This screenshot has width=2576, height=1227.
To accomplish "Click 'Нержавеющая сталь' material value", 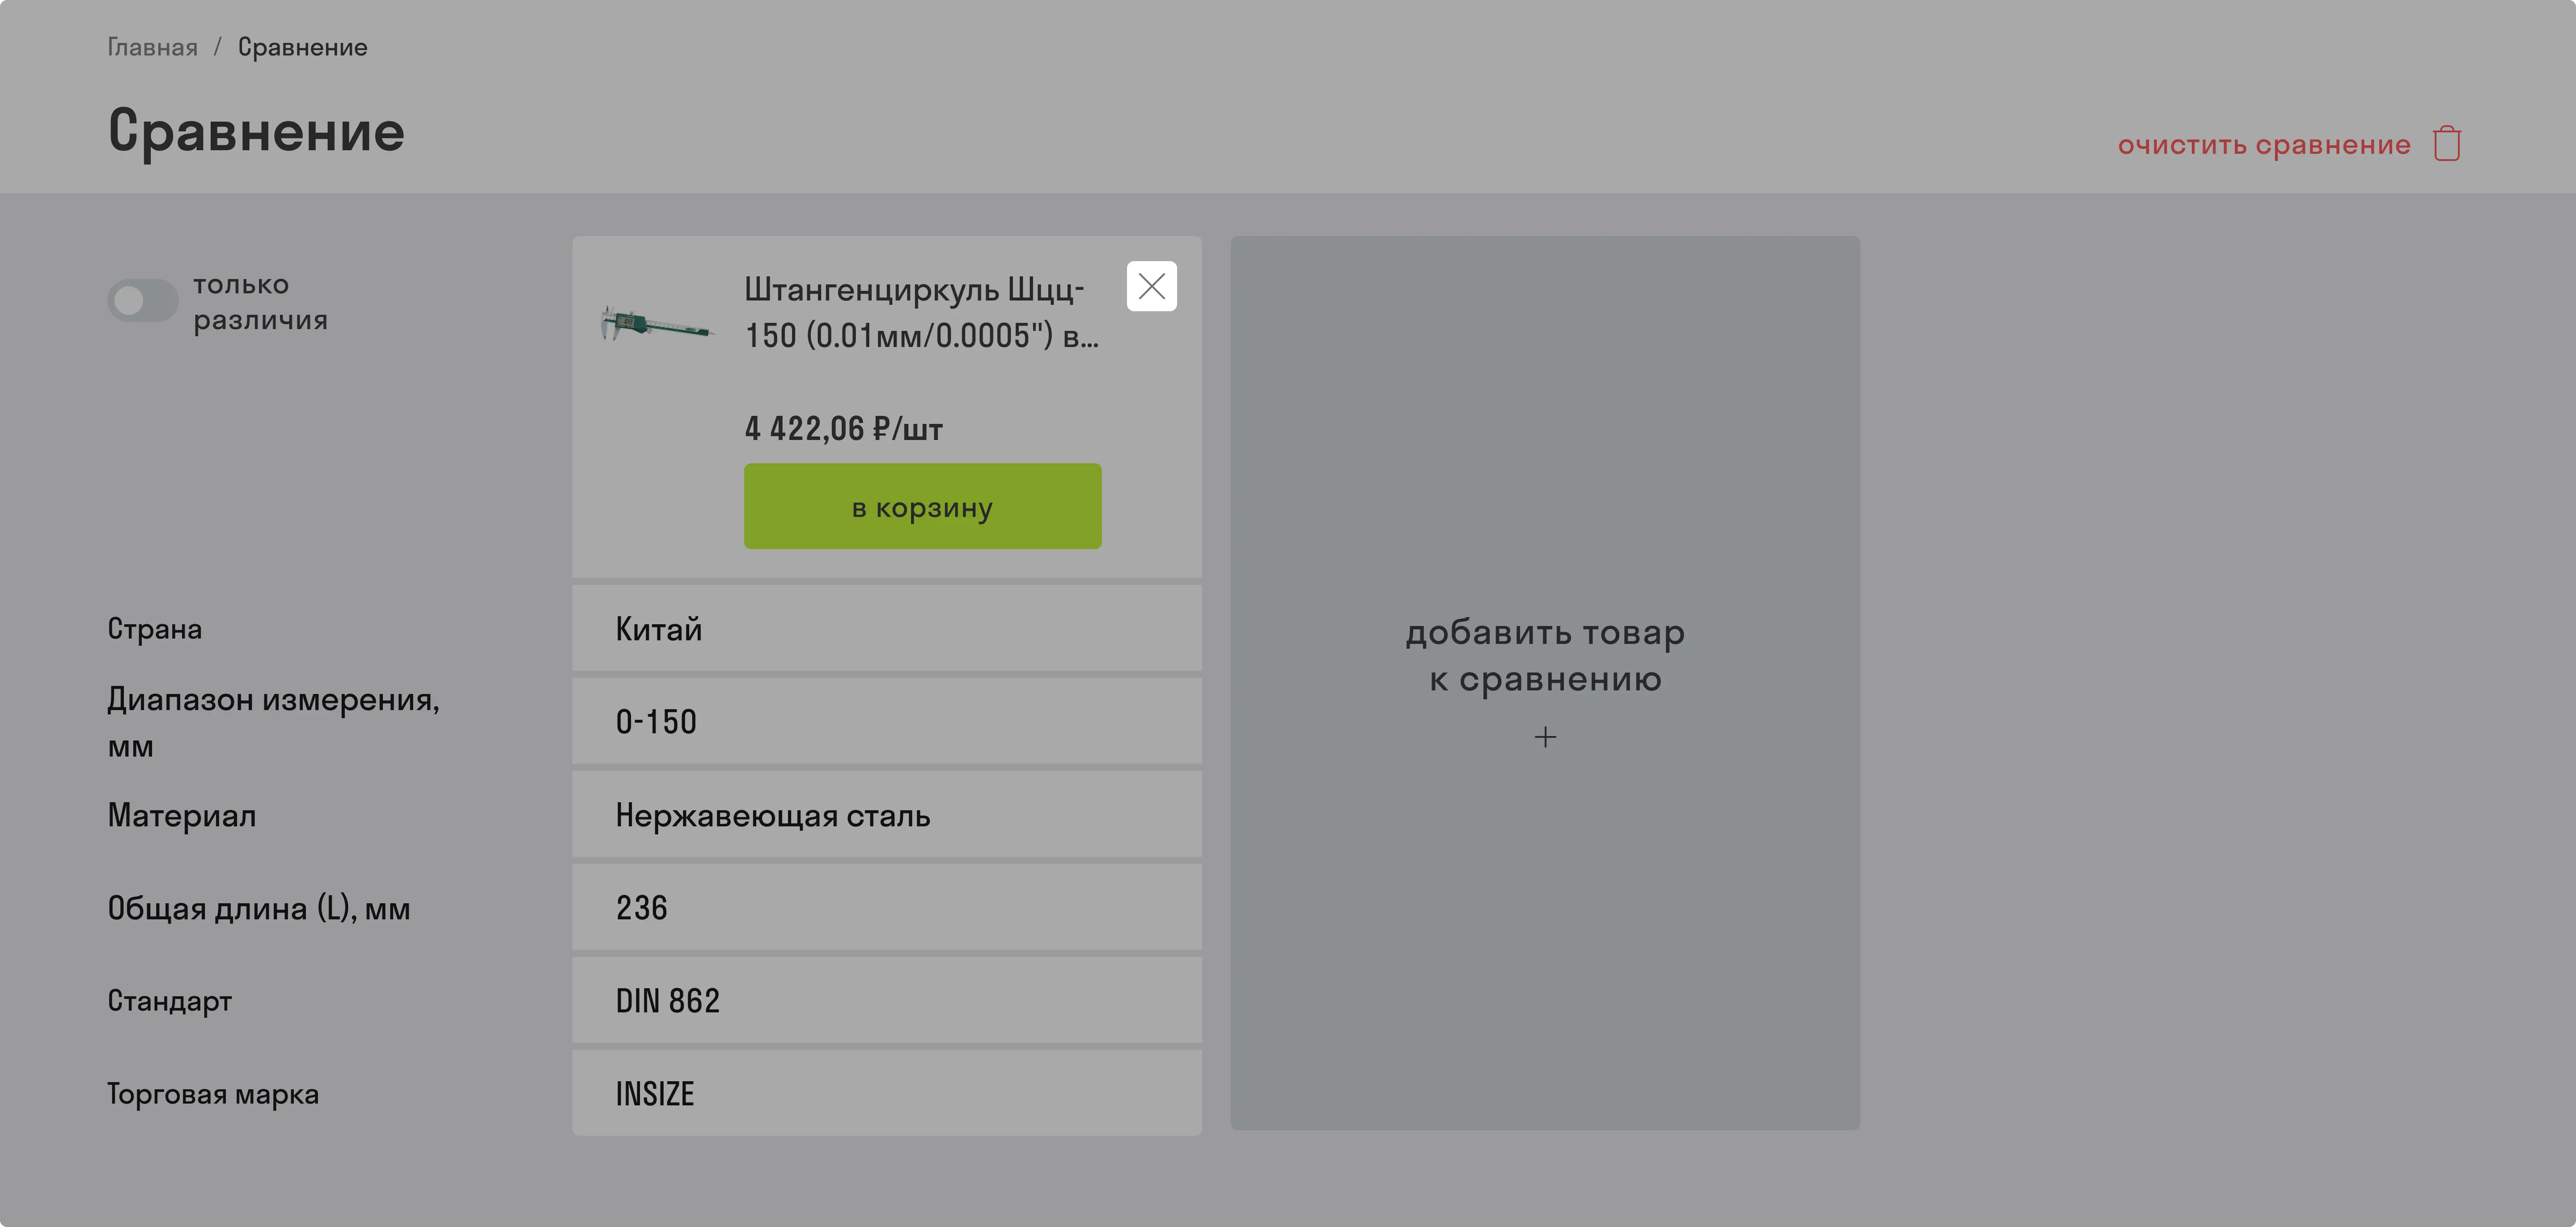I will (x=773, y=815).
